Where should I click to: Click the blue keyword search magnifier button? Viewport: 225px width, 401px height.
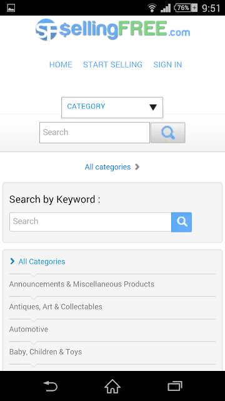click(x=182, y=222)
